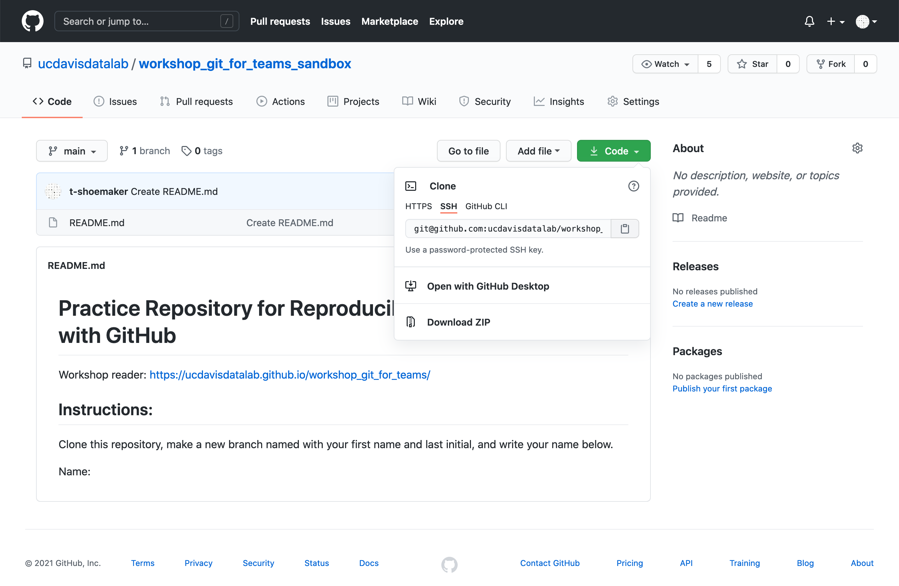This screenshot has width=899, height=586.
Task: Open the workshop reader URL link
Action: (x=290, y=375)
